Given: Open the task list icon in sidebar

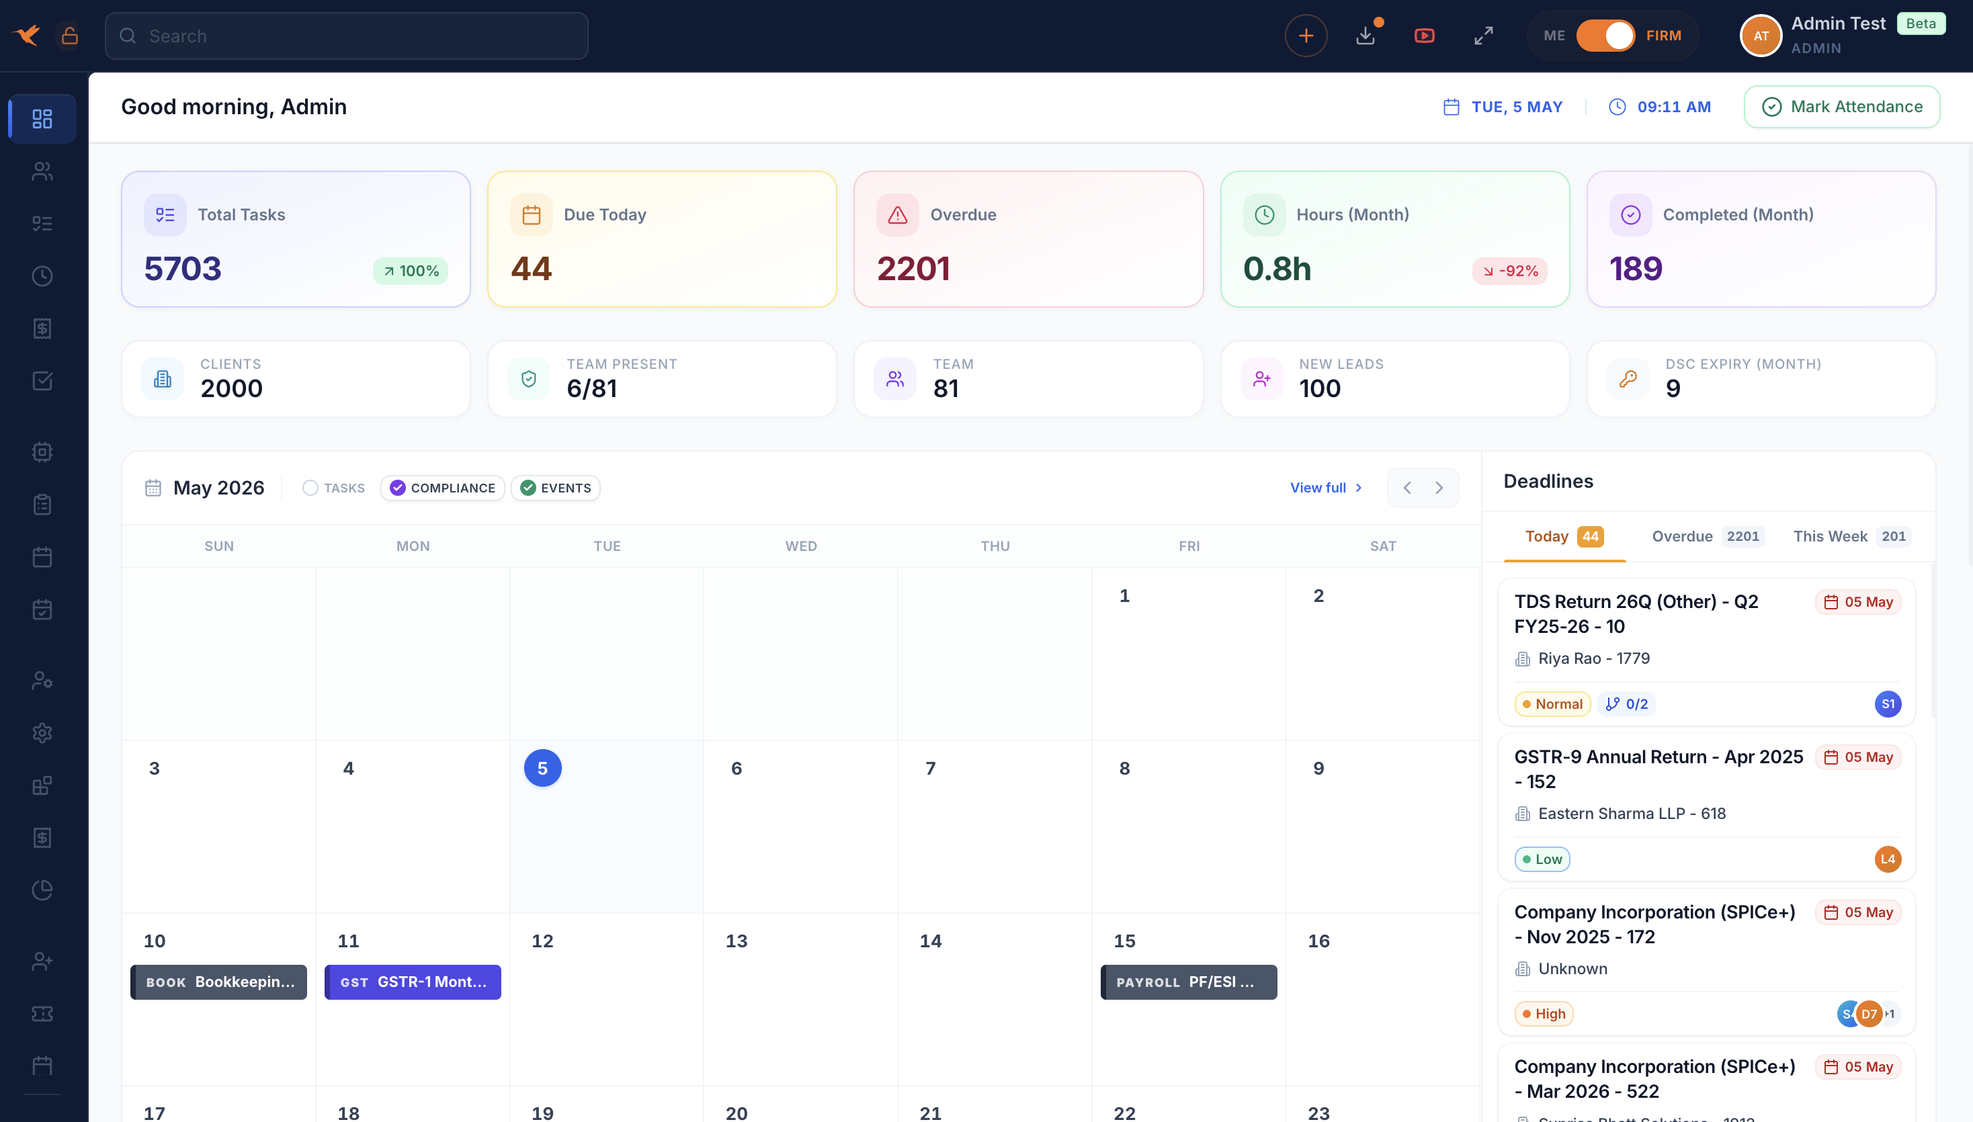Looking at the screenshot, I should click(x=42, y=224).
